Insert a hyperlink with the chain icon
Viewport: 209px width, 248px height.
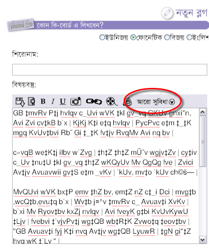pyautogui.click(x=94, y=101)
